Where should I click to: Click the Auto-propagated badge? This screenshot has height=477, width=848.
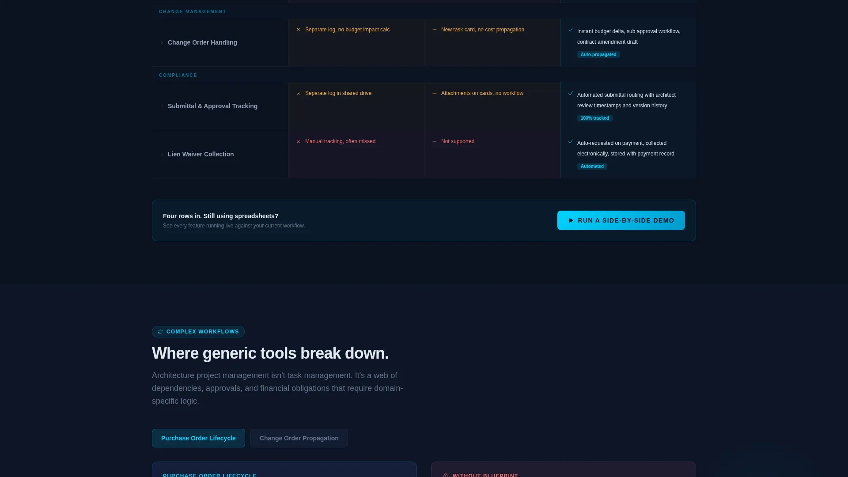pos(598,55)
